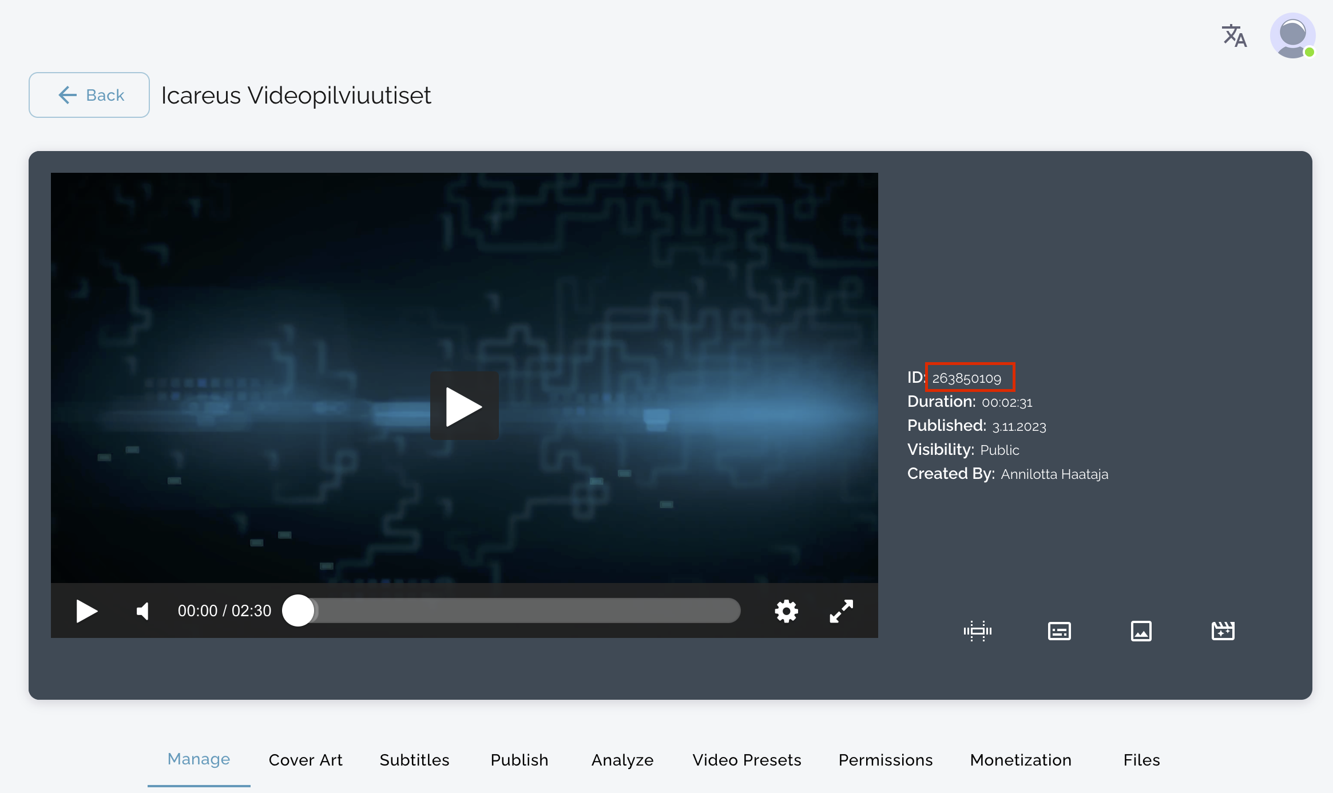The width and height of the screenshot is (1333, 793).
Task: Open the Monetization tab
Action: 1021,760
